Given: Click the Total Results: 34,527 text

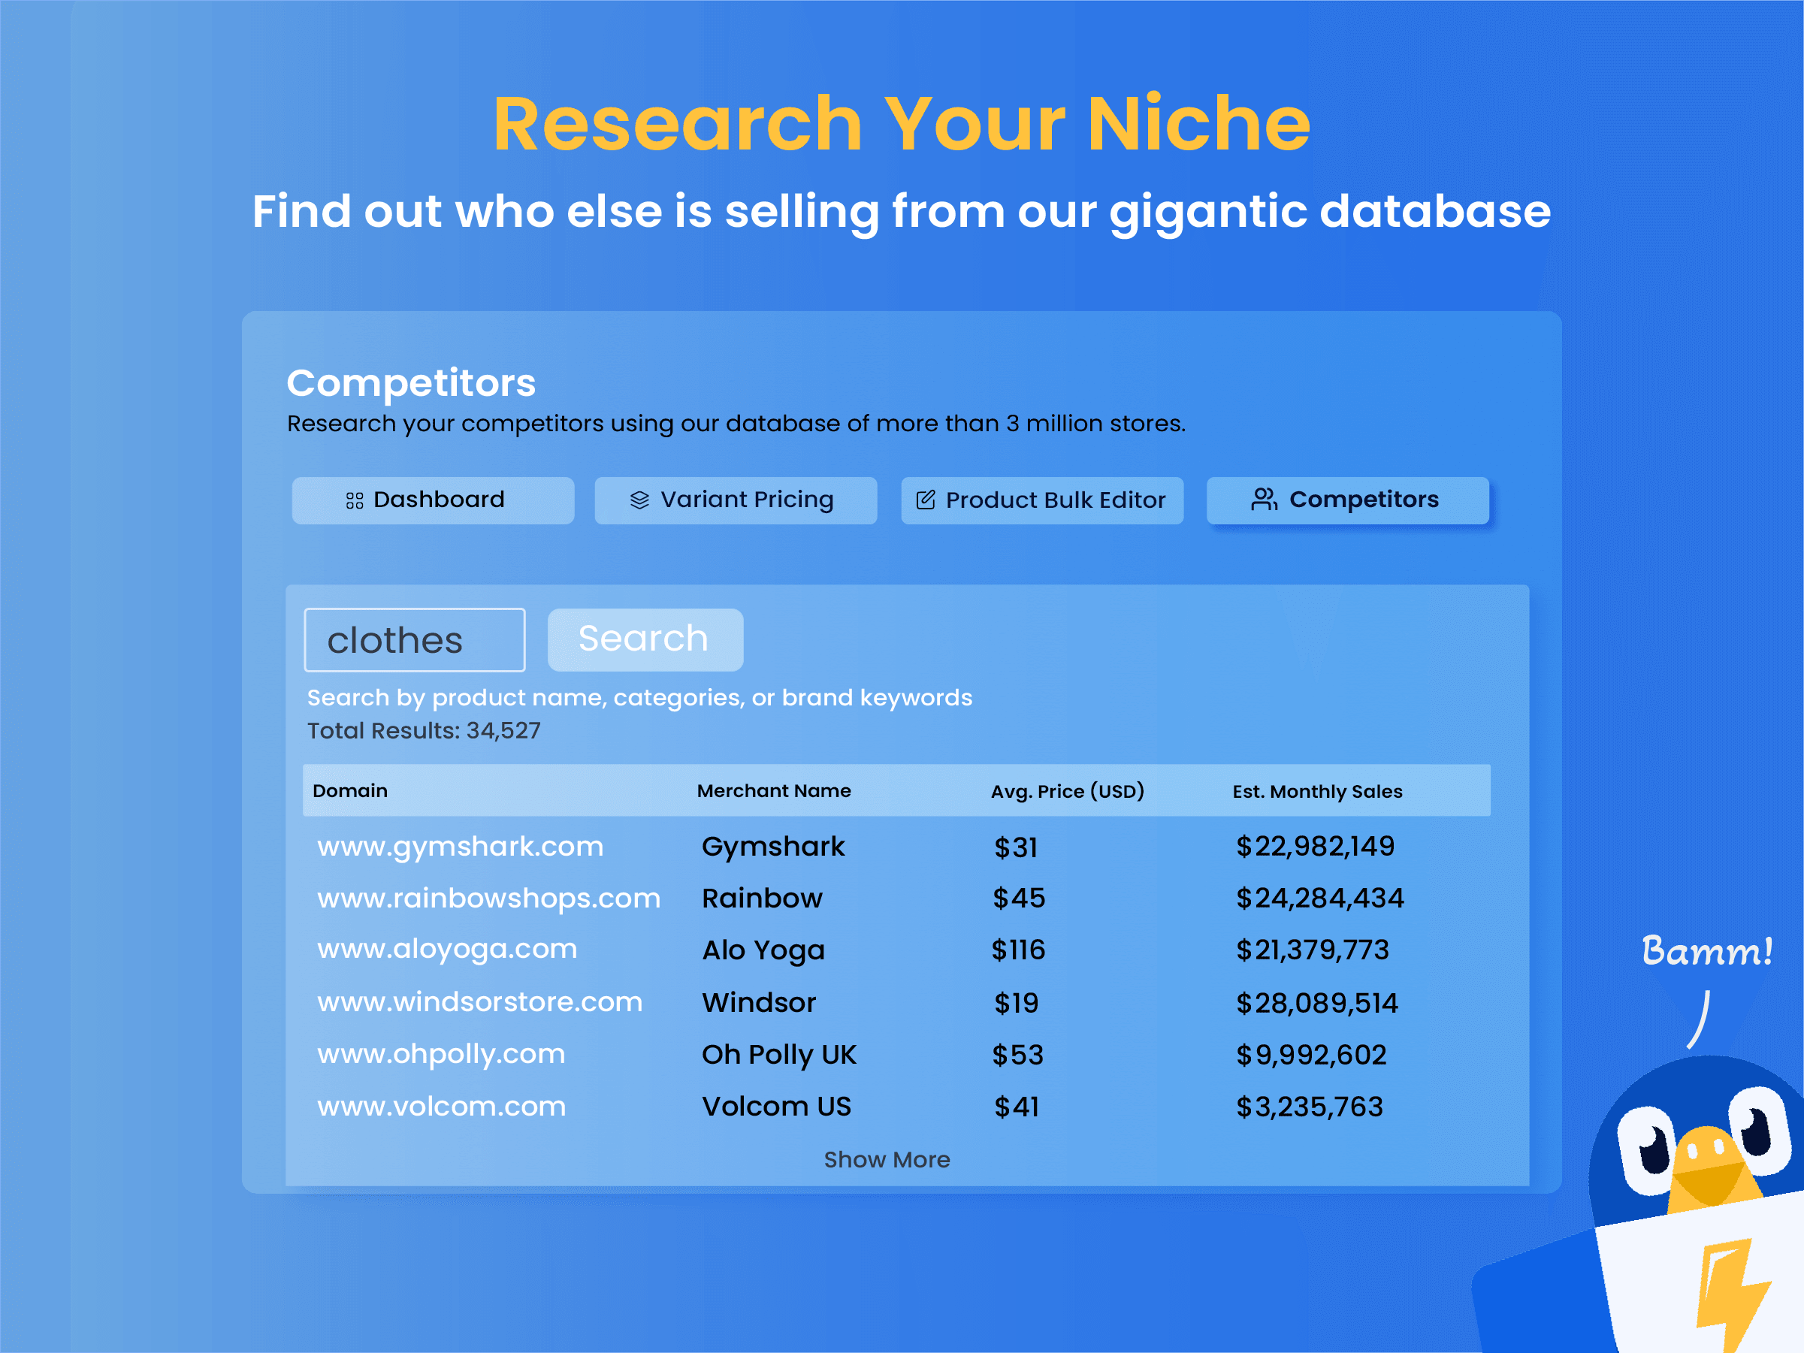Looking at the screenshot, I should pos(423,731).
